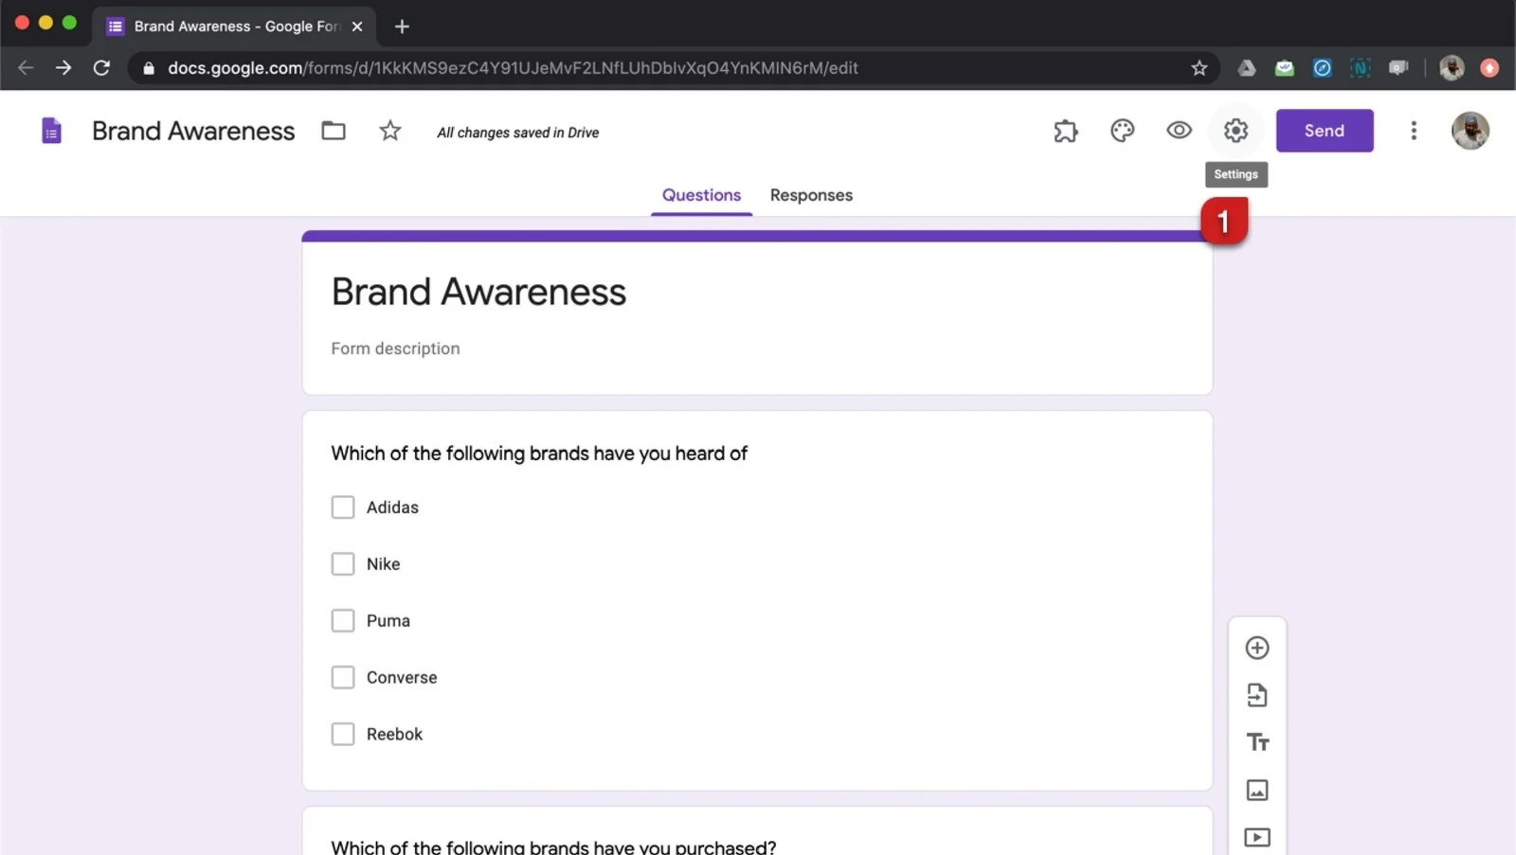Open Google account profile picture

(x=1470, y=131)
